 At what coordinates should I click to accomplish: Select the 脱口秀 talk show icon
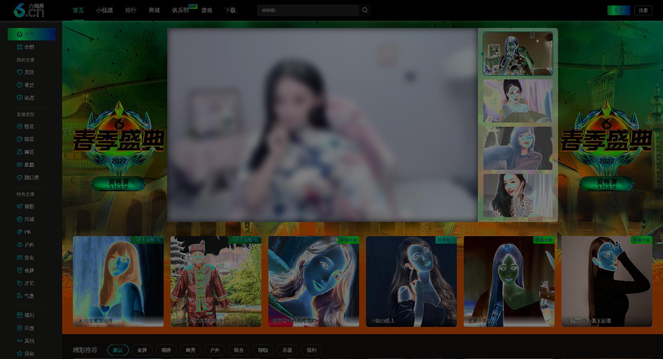(20, 177)
